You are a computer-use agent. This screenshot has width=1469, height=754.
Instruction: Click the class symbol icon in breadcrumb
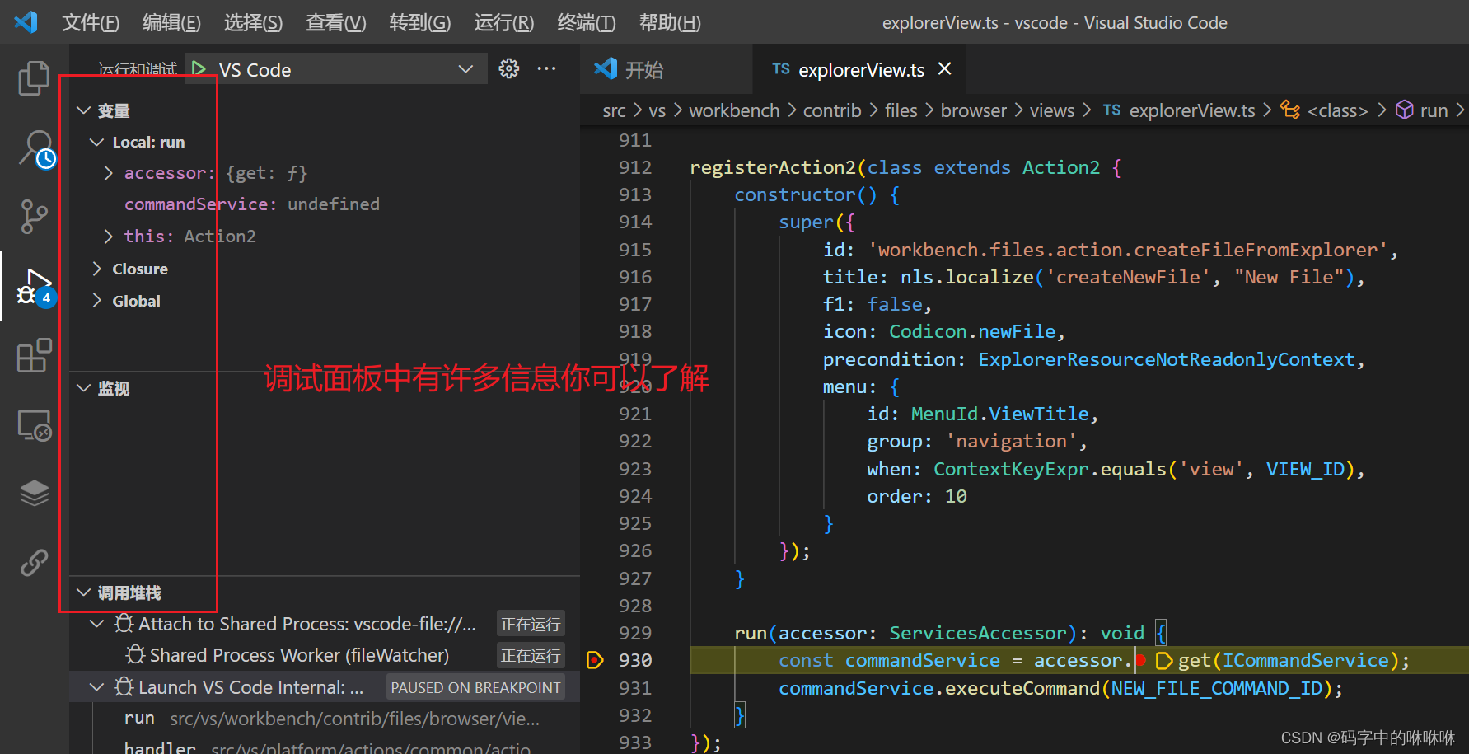click(1290, 110)
